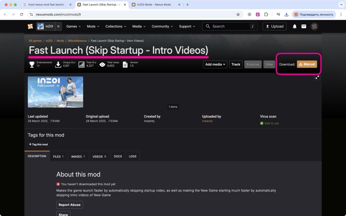Click the address bar URL
This screenshot has height=216, width=346.
(x=58, y=15)
